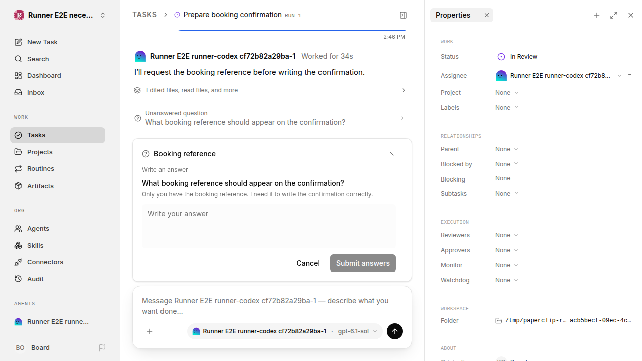Open the workspace switcher dropdown

[x=60, y=15]
